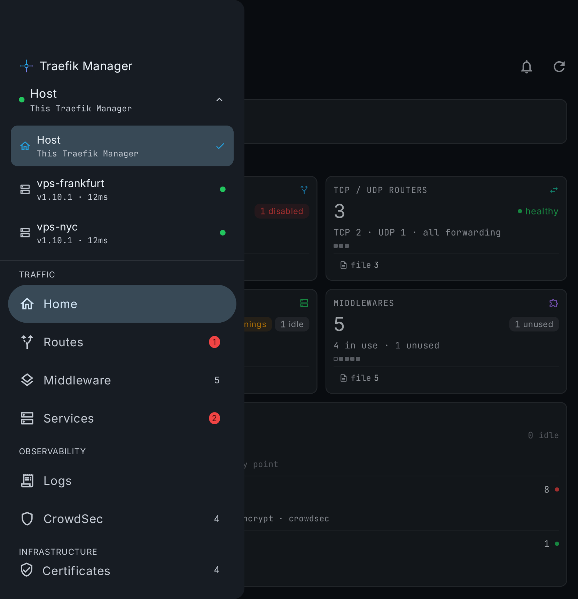Image resolution: width=578 pixels, height=599 pixels.
Task: Click the CrowdSec shield icon
Action: [27, 519]
